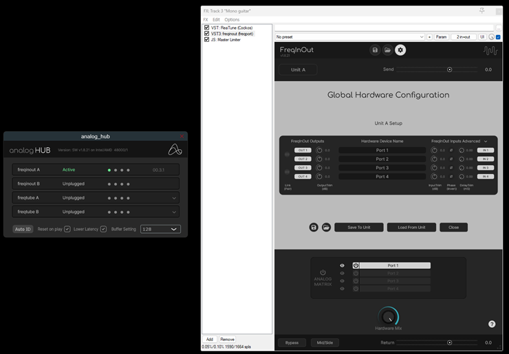Image resolution: width=509 pixels, height=354 pixels.
Task: Click the OUT 2 output trim knob
Action: [319, 159]
